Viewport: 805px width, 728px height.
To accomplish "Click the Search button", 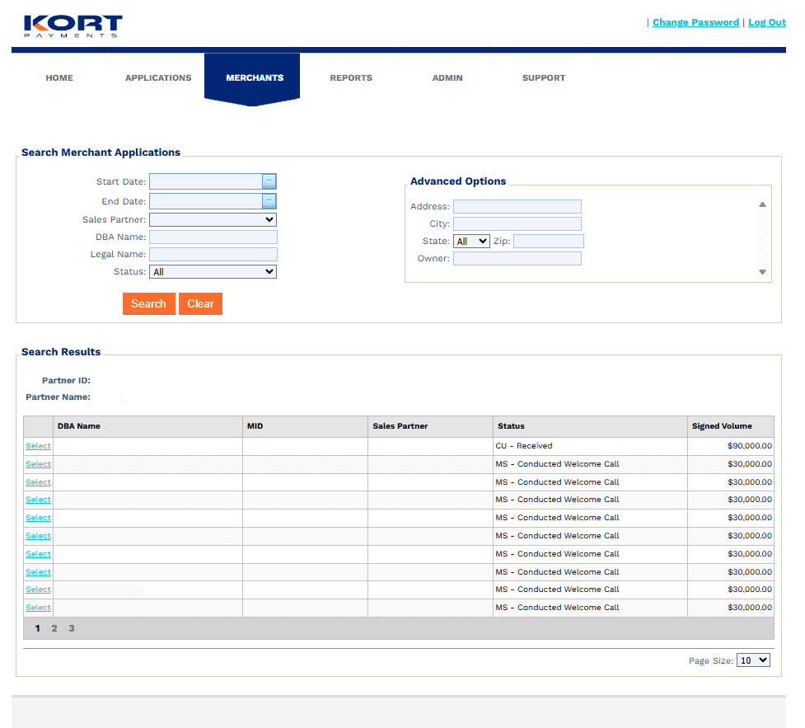I will [149, 303].
